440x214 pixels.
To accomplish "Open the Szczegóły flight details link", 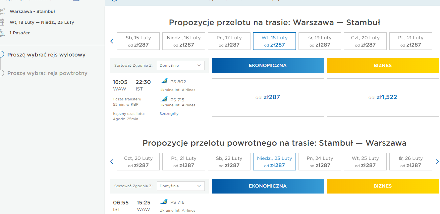I will 169,114.
